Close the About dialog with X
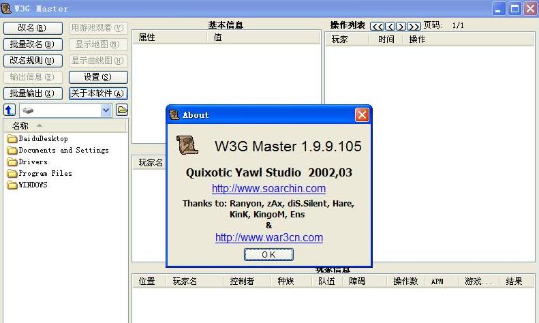Image resolution: width=539 pixels, height=323 pixels. click(362, 115)
